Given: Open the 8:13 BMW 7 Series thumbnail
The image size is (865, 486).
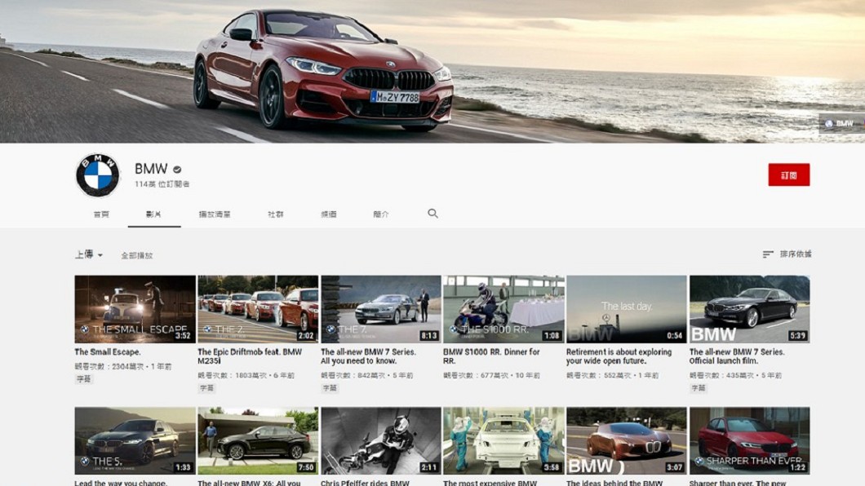Looking at the screenshot, I should coord(381,309).
